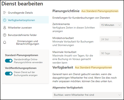The image size is (124, 100).
Task: Click Aus Standard-Planungsoptionen next to Planungsrichtlinie
Action: tap(100, 11)
